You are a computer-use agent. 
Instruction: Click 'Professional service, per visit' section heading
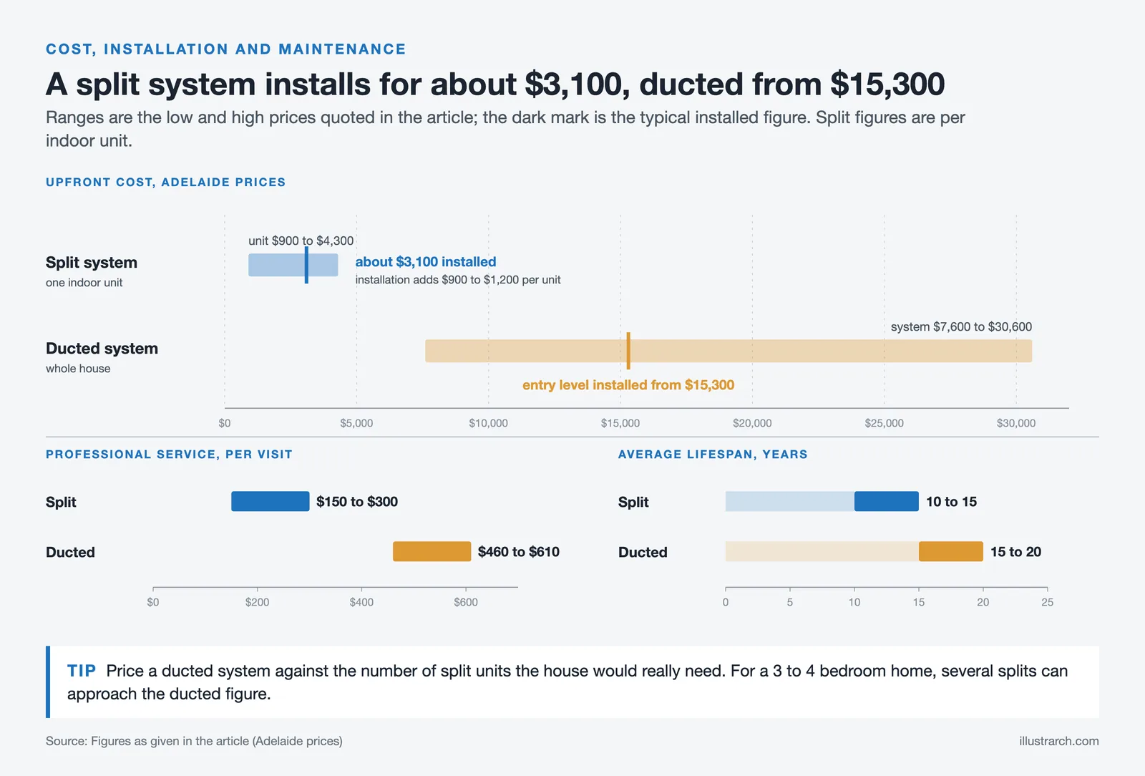[x=169, y=455]
